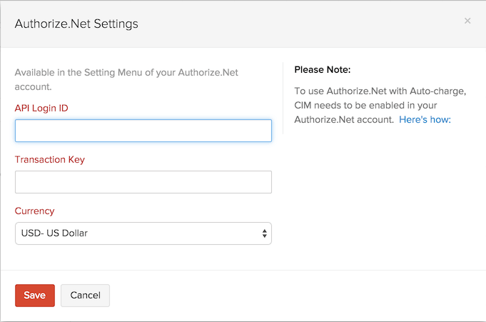
Task: Open the "Here's how:" link
Action: tap(425, 120)
